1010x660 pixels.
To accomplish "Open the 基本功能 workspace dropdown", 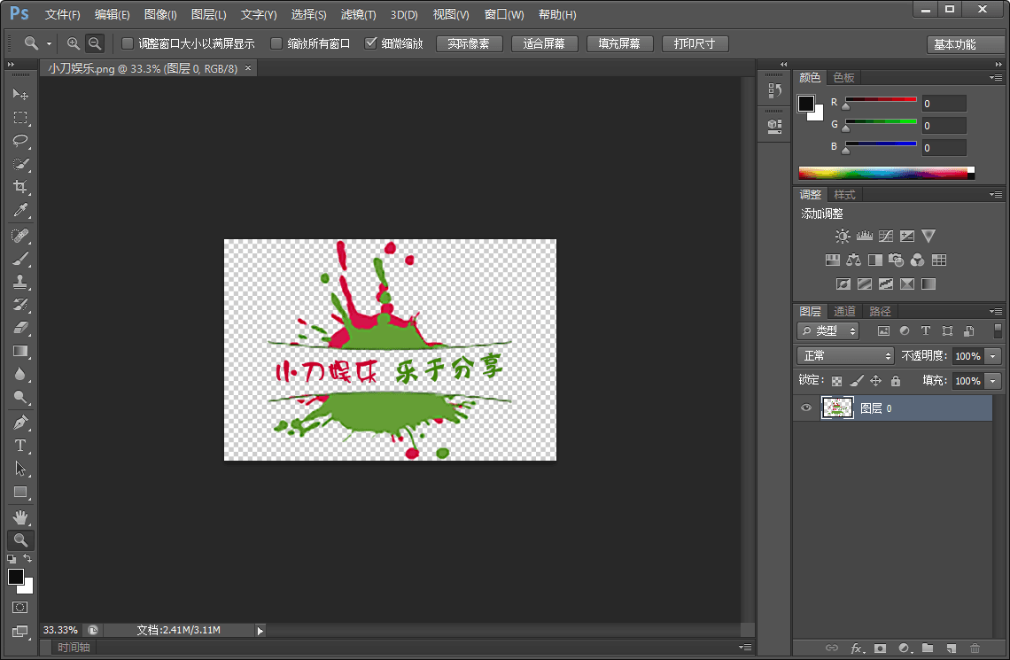I will (965, 44).
